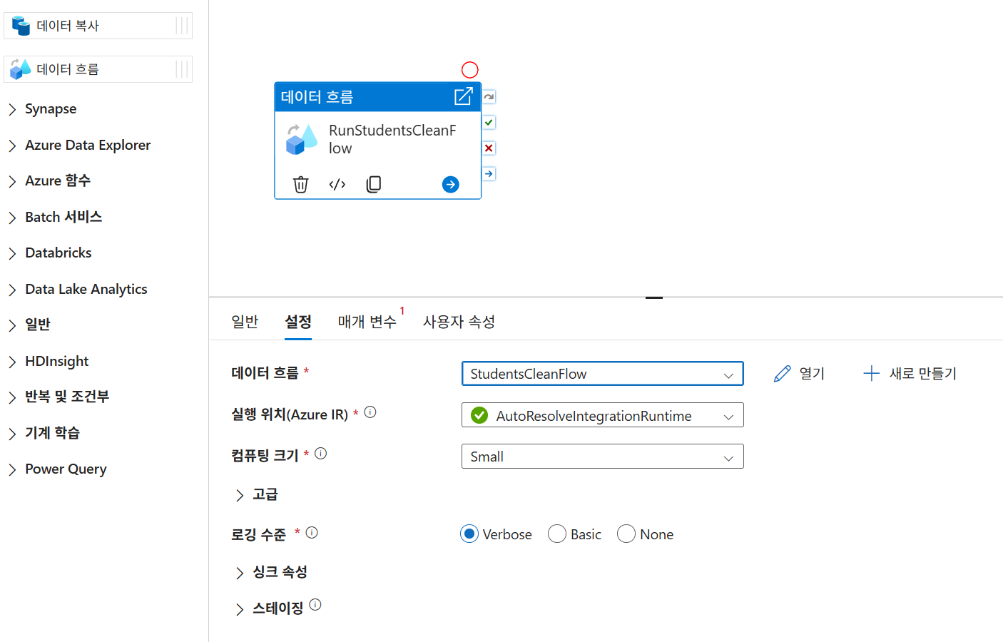Click the plus icon beside 새로 만들기
1003x642 pixels.
871,373
